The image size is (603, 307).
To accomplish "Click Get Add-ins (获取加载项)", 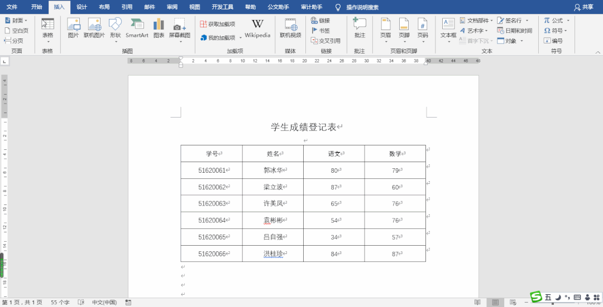I will point(218,24).
